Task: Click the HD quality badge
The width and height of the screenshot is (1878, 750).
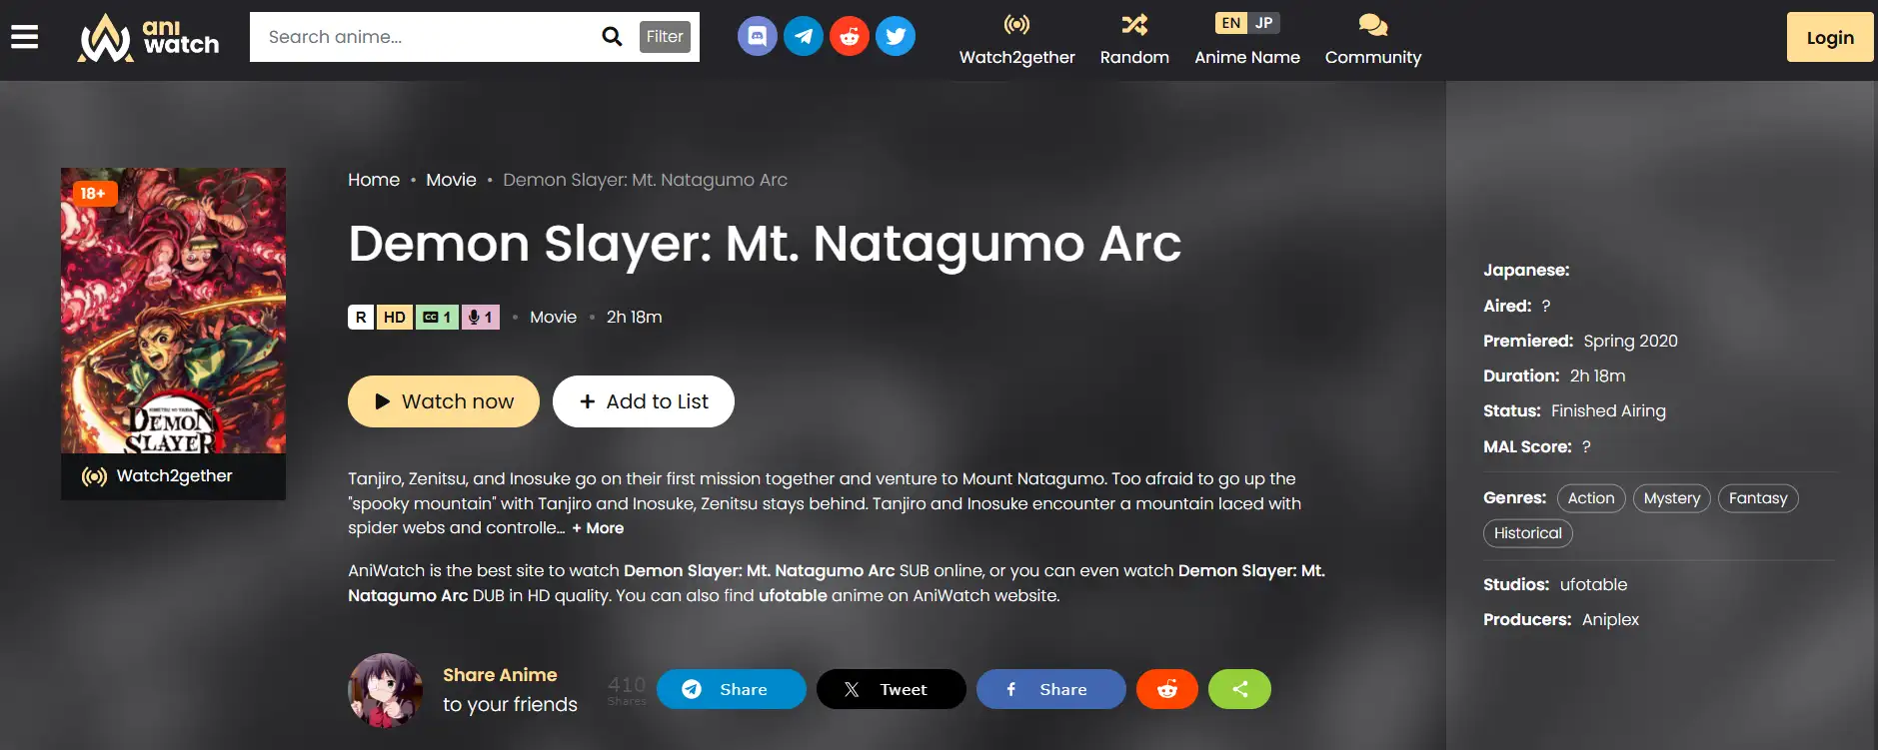Action: (395, 317)
